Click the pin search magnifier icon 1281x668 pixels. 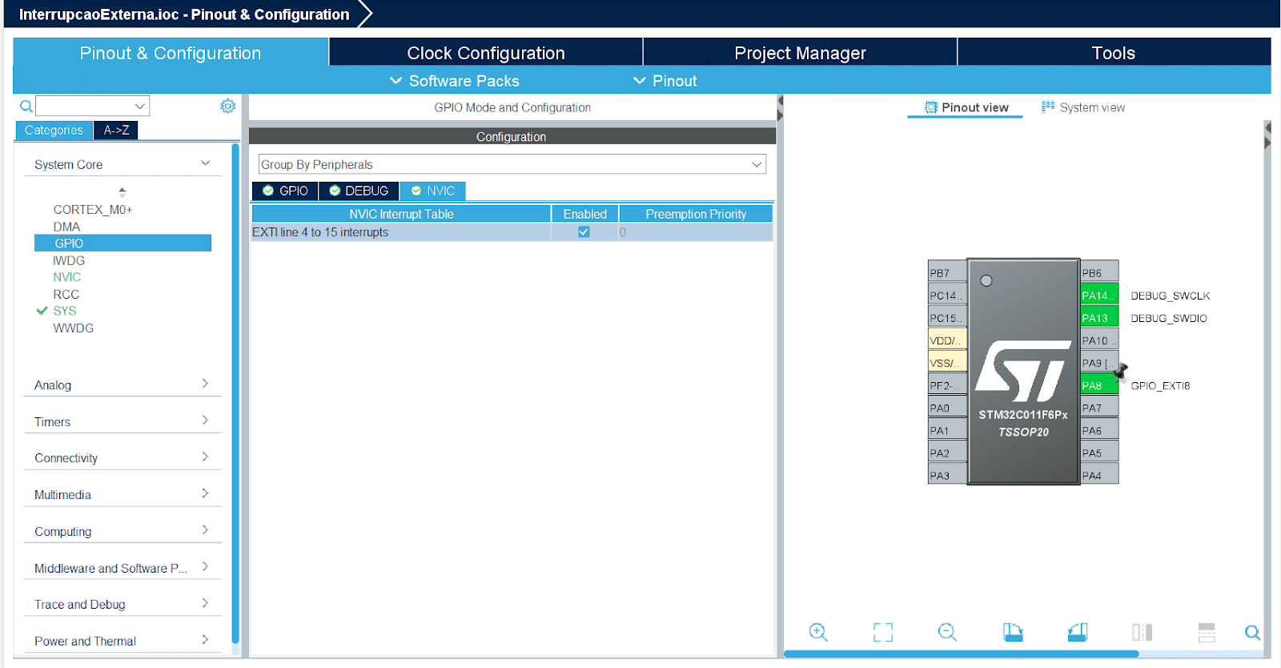pyautogui.click(x=1252, y=633)
